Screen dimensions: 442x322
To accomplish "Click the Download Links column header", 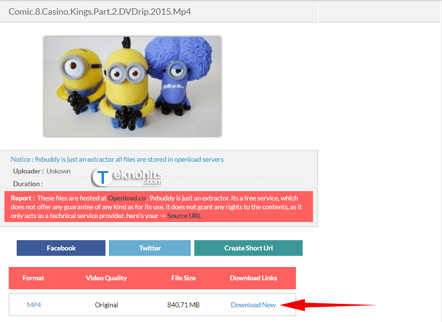I will coord(254,278).
